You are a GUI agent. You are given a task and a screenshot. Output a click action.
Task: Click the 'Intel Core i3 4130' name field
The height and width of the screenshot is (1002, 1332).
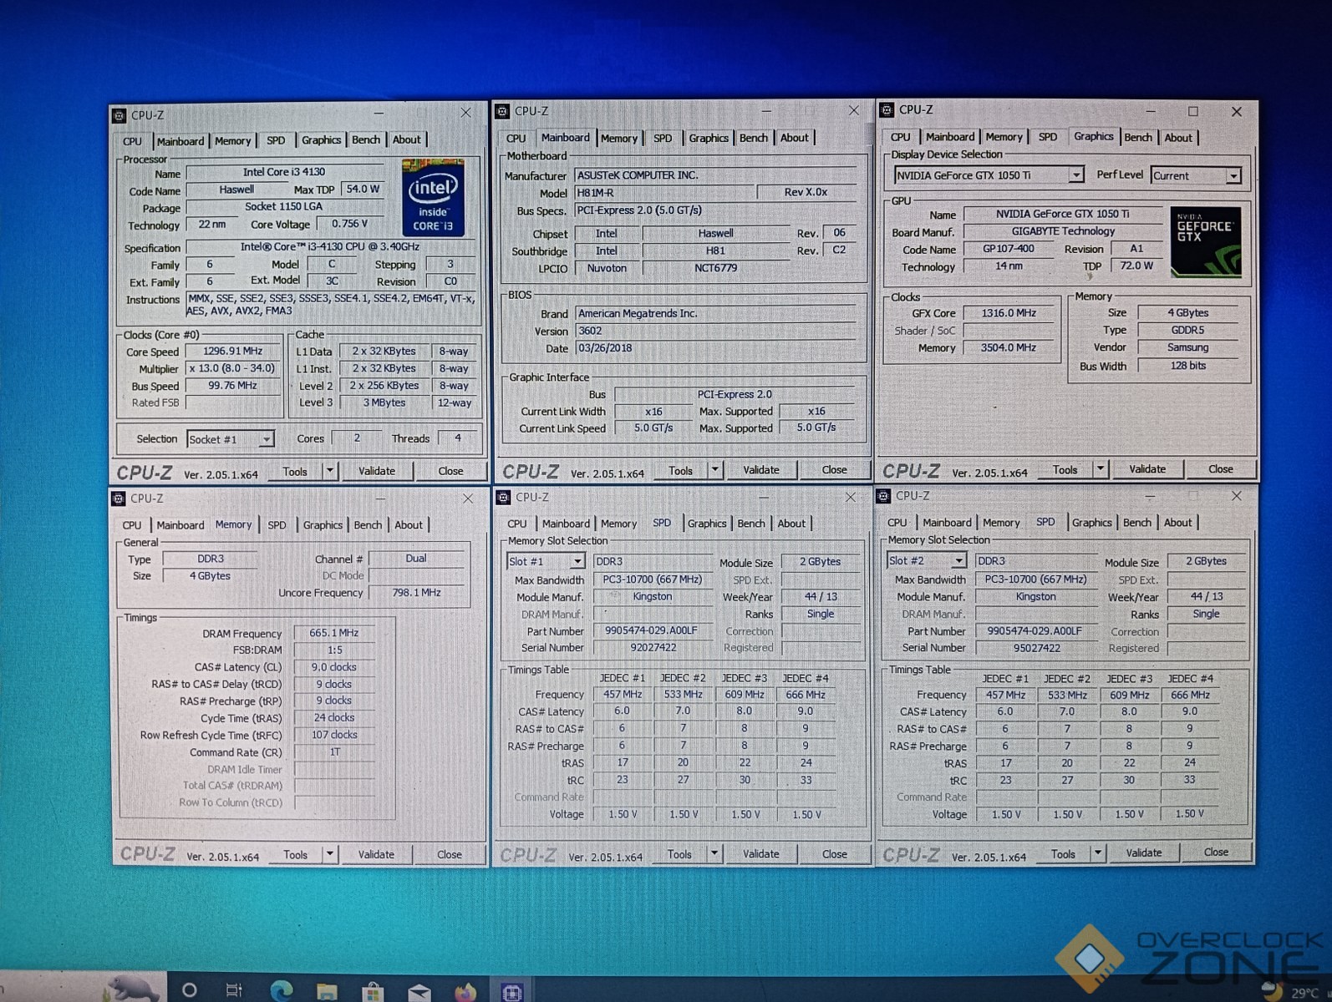point(284,172)
